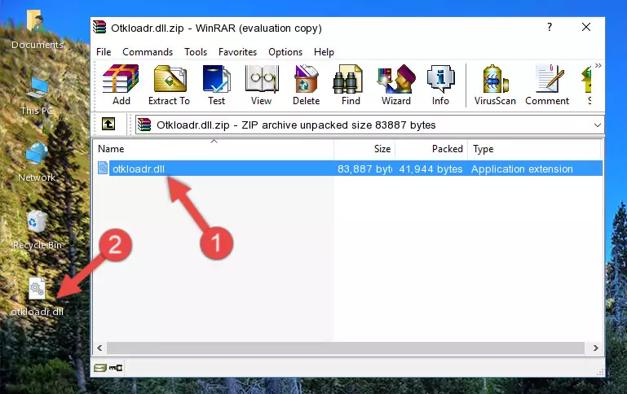This screenshot has height=394, width=627.
Task: Open the File menu
Action: pos(104,52)
